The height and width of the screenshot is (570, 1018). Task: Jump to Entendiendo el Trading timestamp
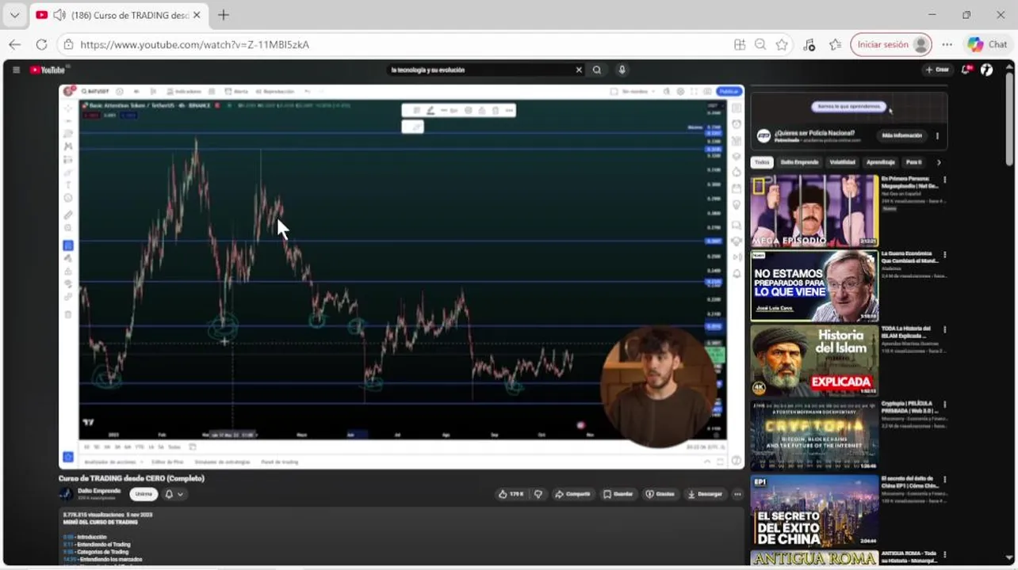(67, 545)
